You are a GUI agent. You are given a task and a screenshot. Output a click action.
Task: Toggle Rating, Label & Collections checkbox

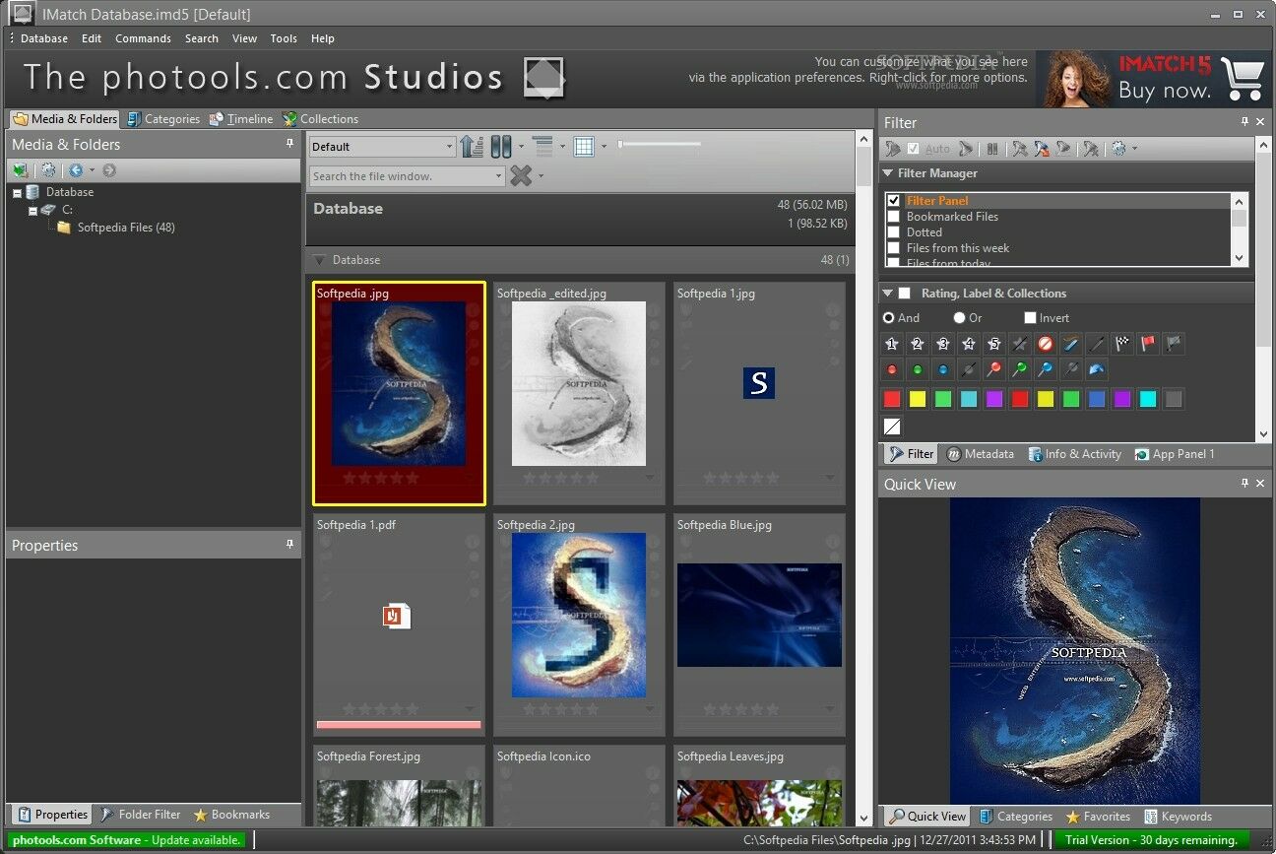pos(905,294)
